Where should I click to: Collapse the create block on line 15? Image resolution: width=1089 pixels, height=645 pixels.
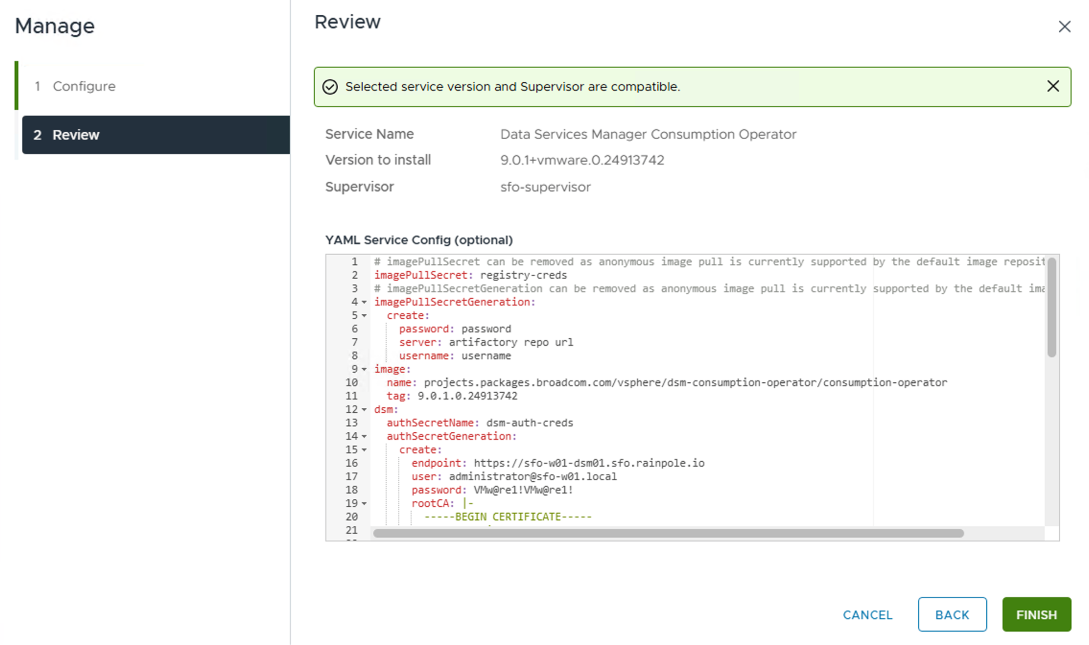364,450
